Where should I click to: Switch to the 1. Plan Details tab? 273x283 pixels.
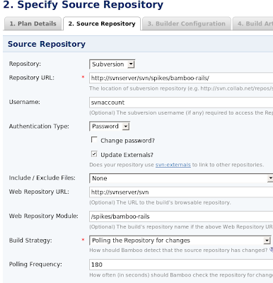pyautogui.click(x=33, y=23)
